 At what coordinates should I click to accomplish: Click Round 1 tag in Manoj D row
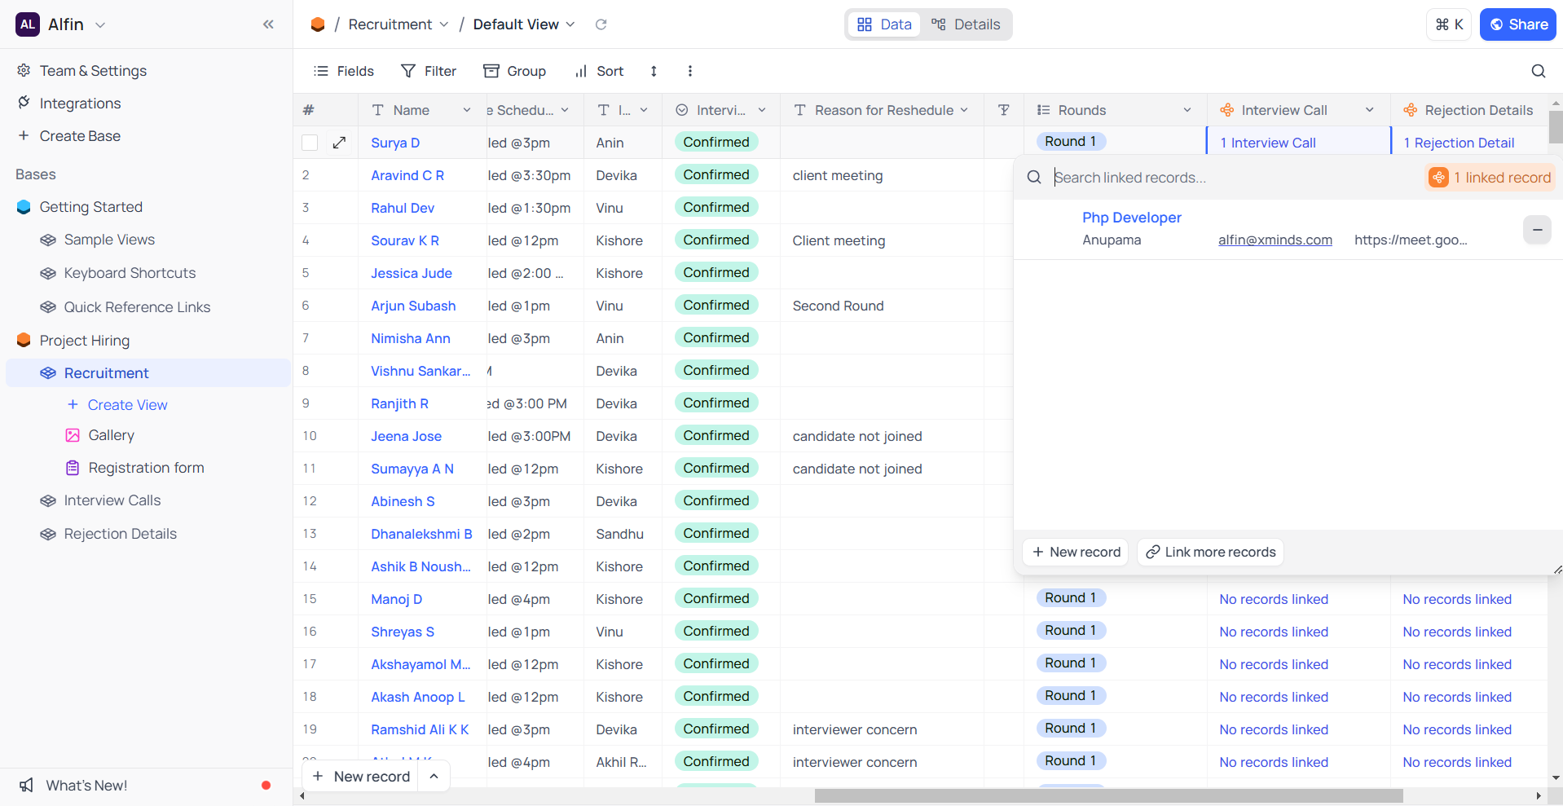[1071, 597]
